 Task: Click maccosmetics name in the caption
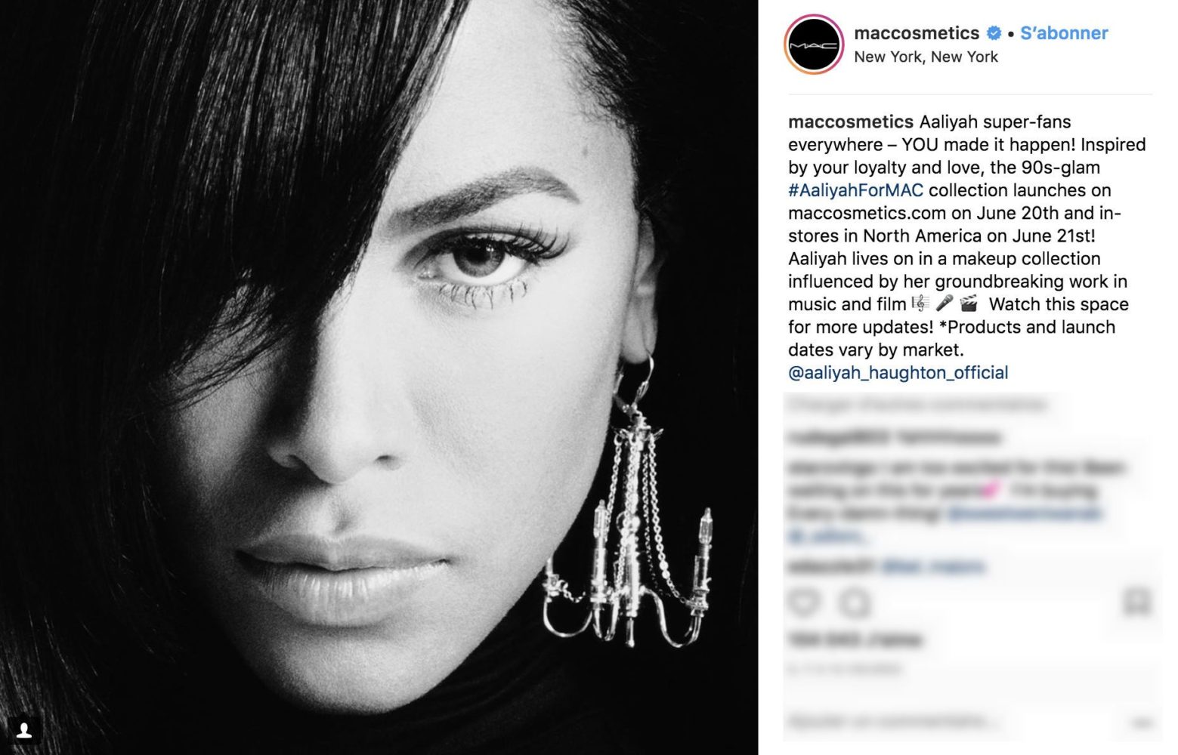coord(851,122)
